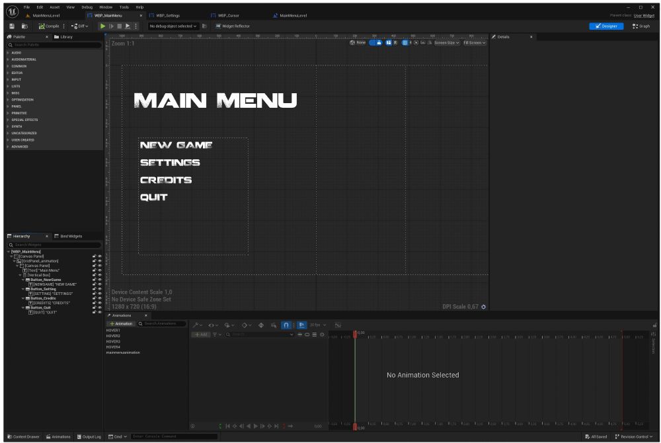Toggle the viewport lock icon
The height and width of the screenshot is (443, 661).
click(x=379, y=42)
